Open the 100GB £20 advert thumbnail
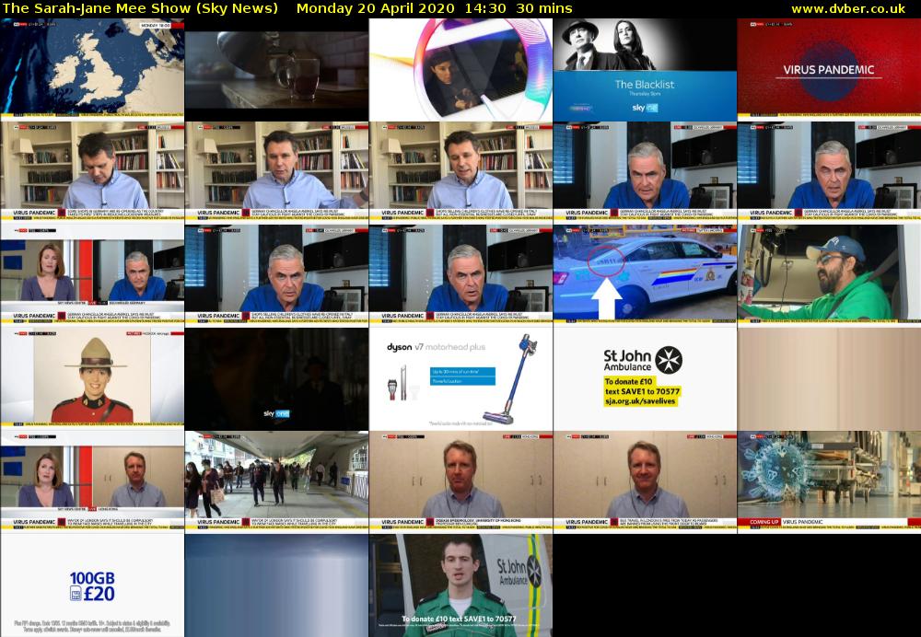The image size is (921, 637). point(92,585)
